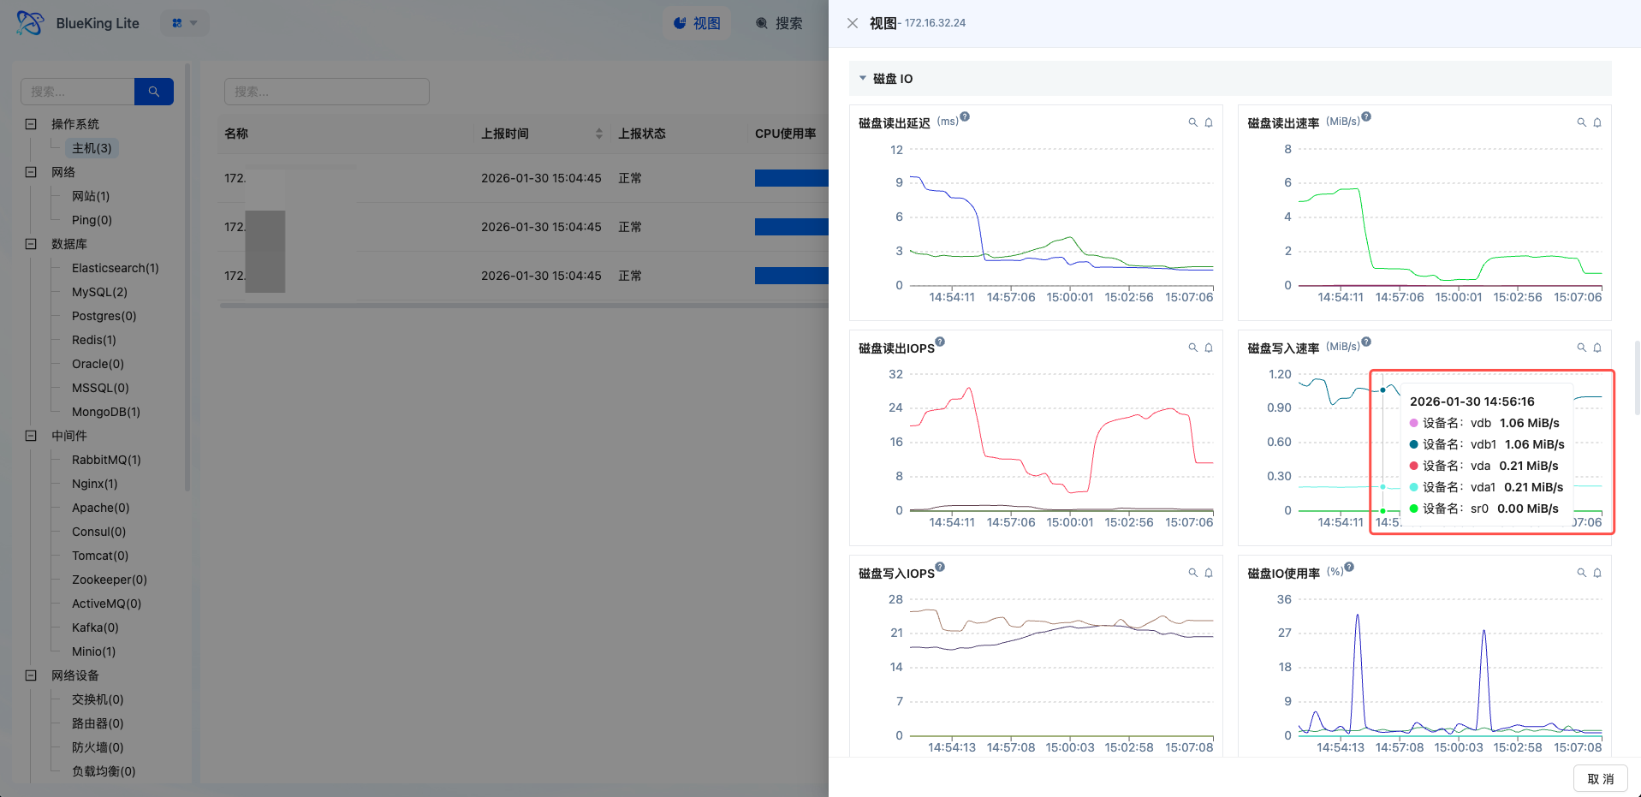Click the blue search button in sidebar

click(154, 92)
